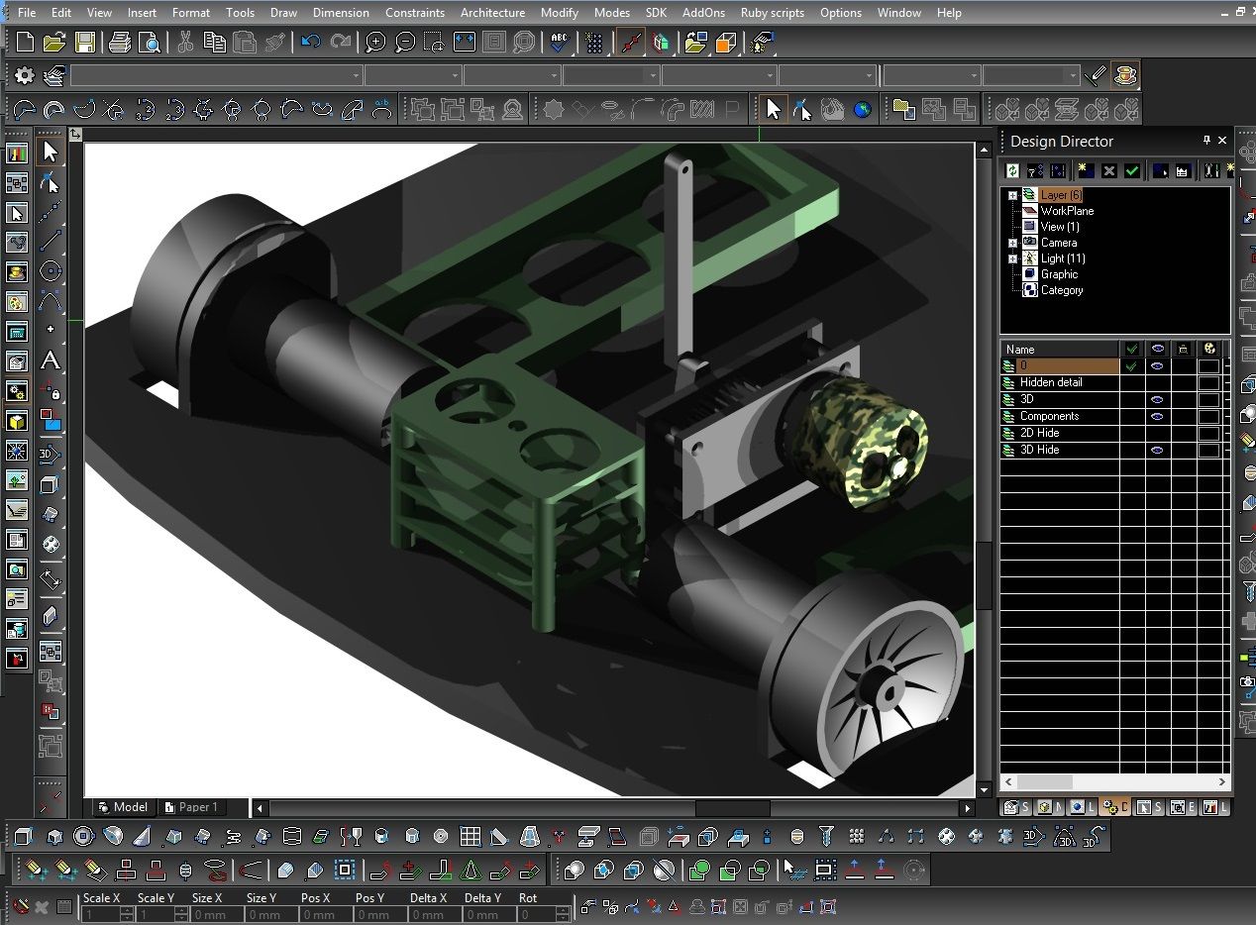This screenshot has width=1256, height=925.
Task: Expand the Light (11) tree node
Action: point(1012,258)
